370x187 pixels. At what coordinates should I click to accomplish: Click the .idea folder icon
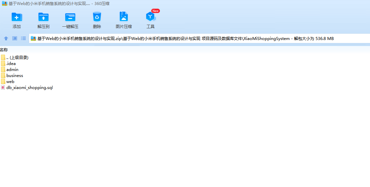click(x=3, y=64)
